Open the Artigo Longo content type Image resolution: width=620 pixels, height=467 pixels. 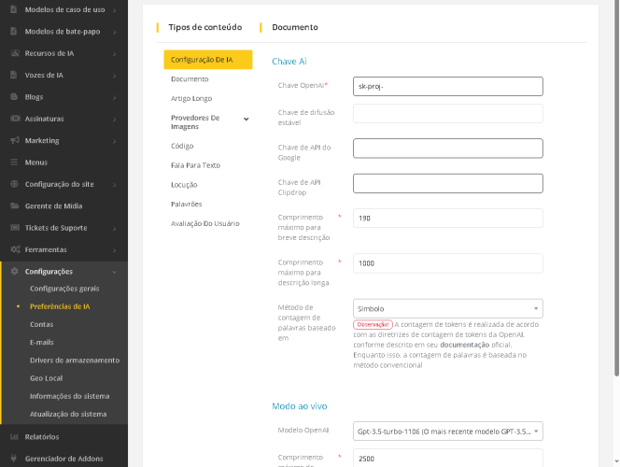pos(190,98)
